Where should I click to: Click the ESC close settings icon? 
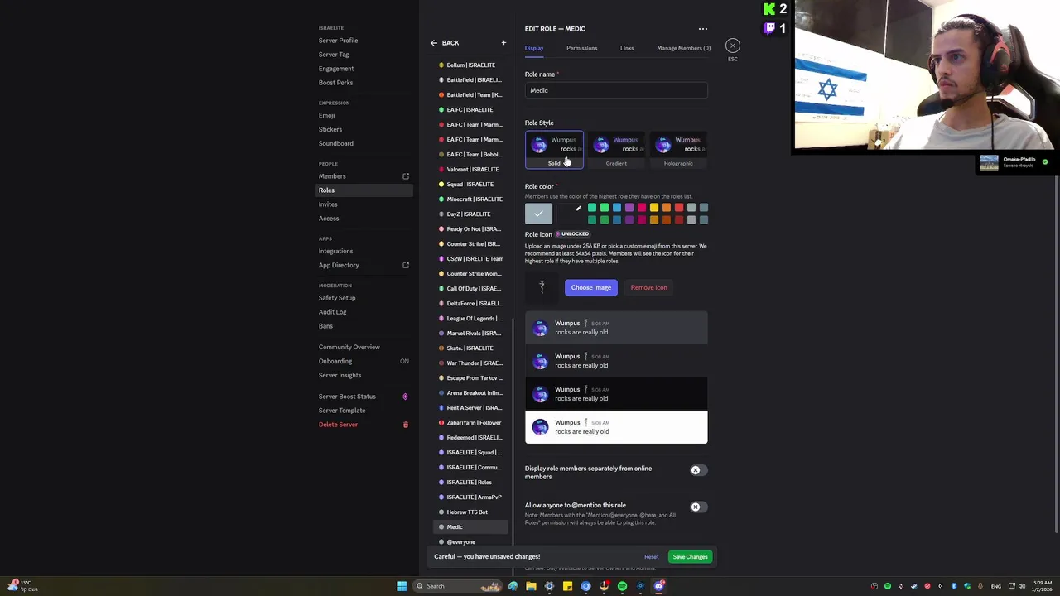733,46
